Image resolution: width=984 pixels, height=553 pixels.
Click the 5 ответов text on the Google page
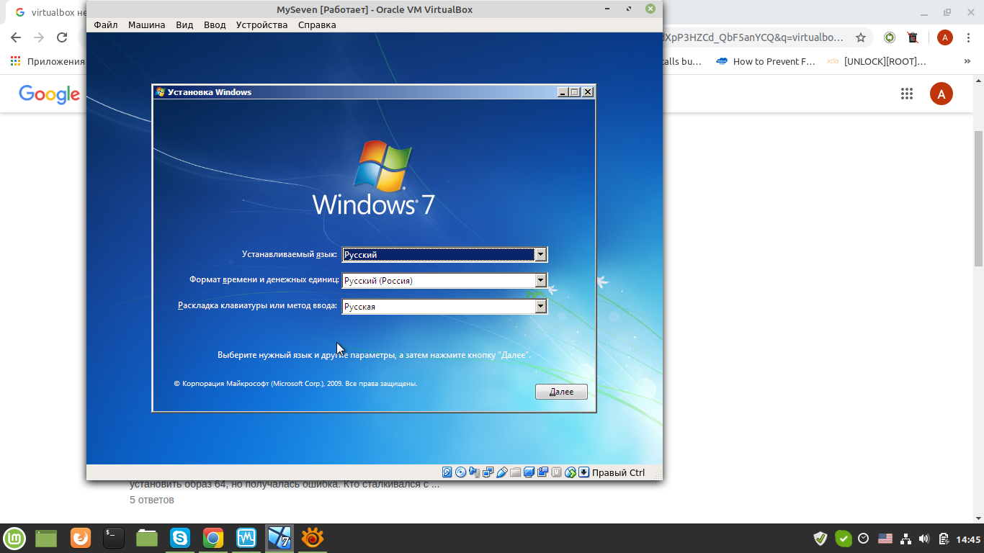click(x=152, y=500)
